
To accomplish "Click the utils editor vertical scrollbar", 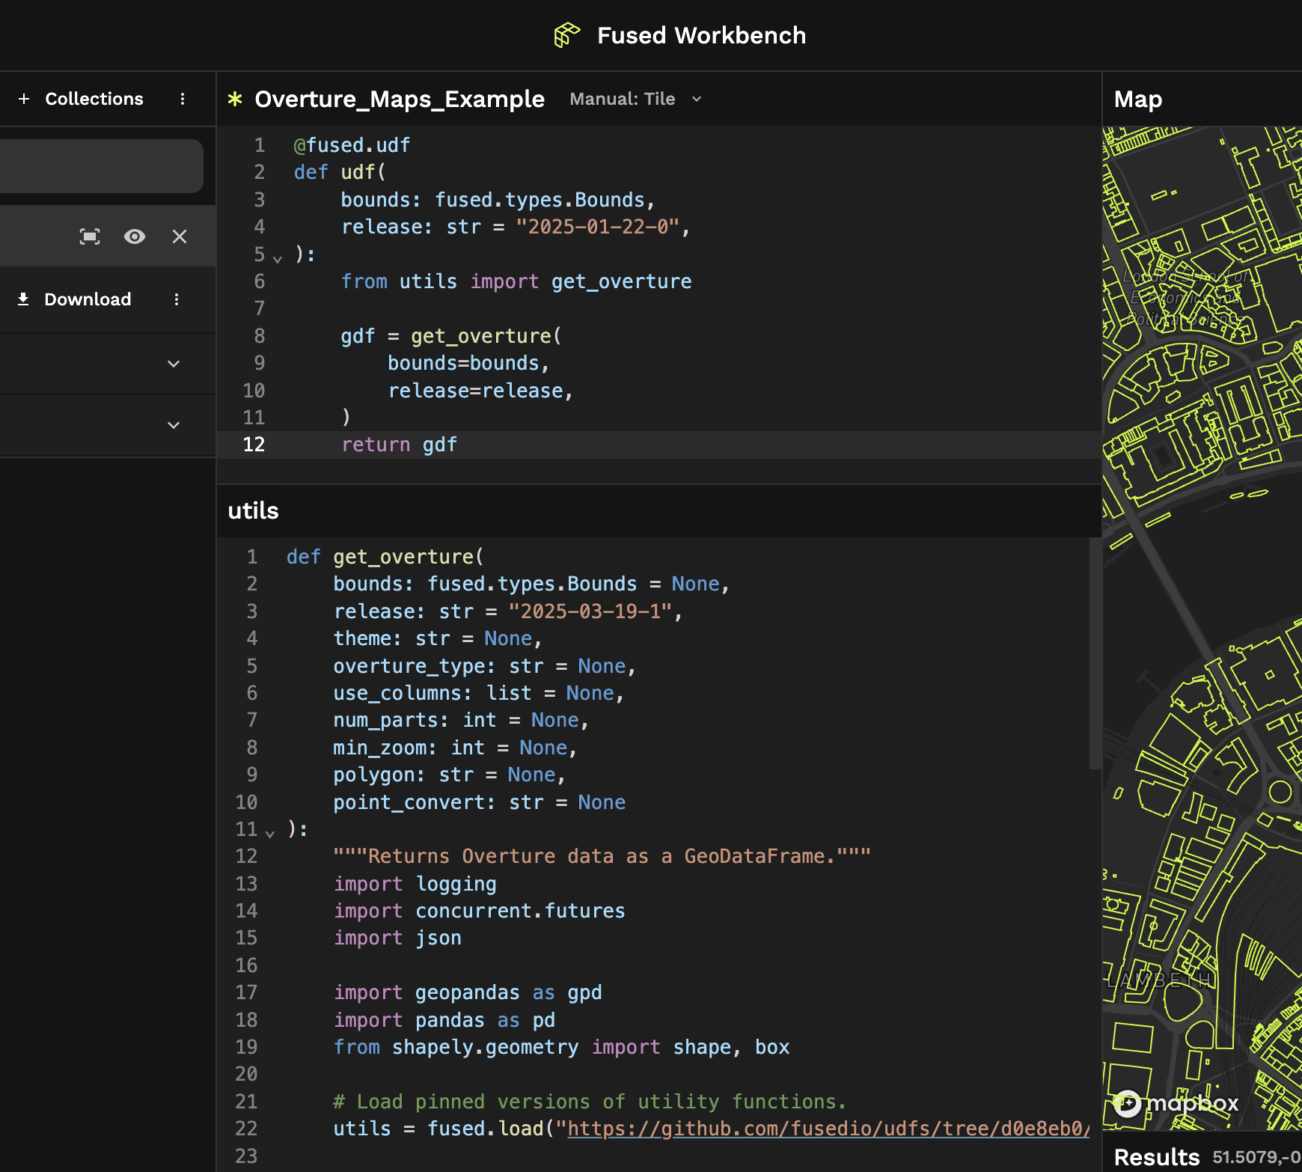I will (x=1095, y=653).
